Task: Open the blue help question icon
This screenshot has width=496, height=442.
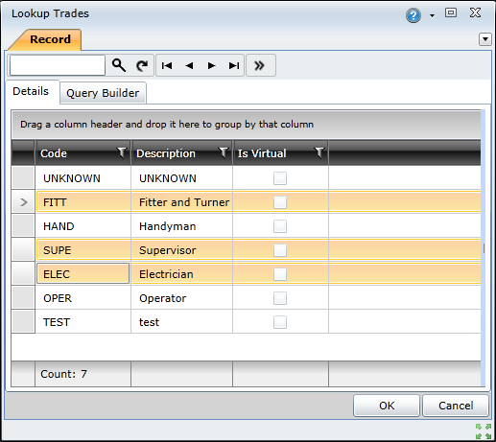Action: click(x=413, y=15)
